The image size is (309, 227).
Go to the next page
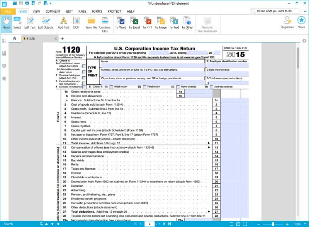(x=164, y=224)
